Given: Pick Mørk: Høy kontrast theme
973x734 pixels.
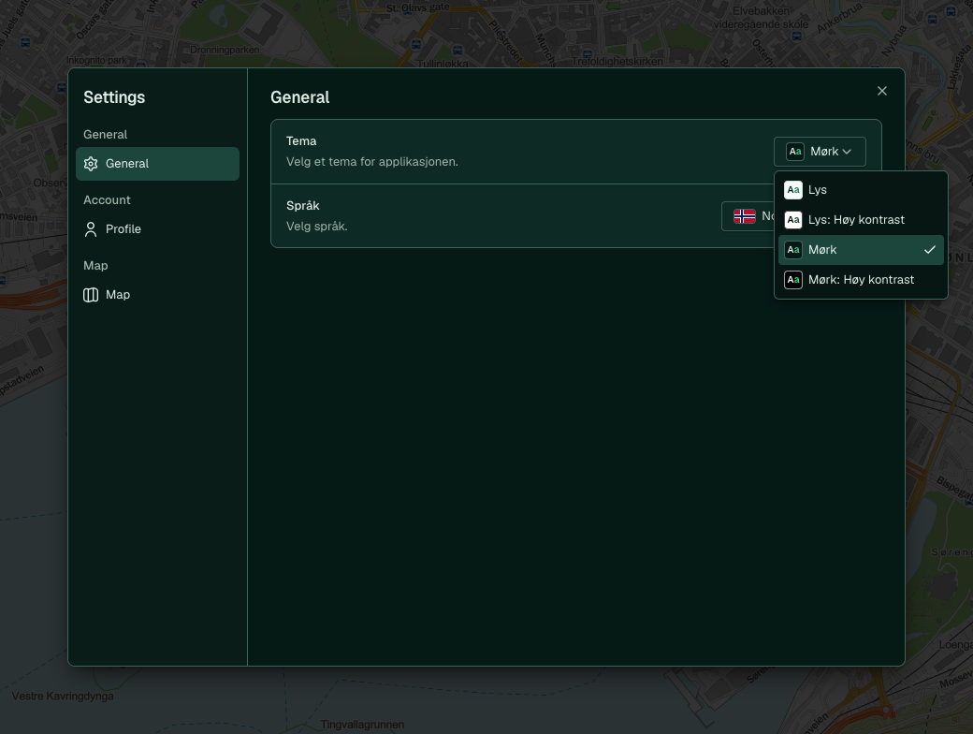Looking at the screenshot, I should pyautogui.click(x=861, y=279).
